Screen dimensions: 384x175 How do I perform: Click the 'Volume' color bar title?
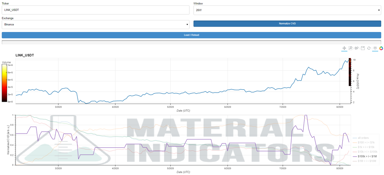point(6,62)
